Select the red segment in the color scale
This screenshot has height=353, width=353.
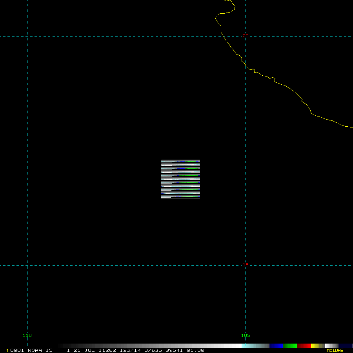304,346
